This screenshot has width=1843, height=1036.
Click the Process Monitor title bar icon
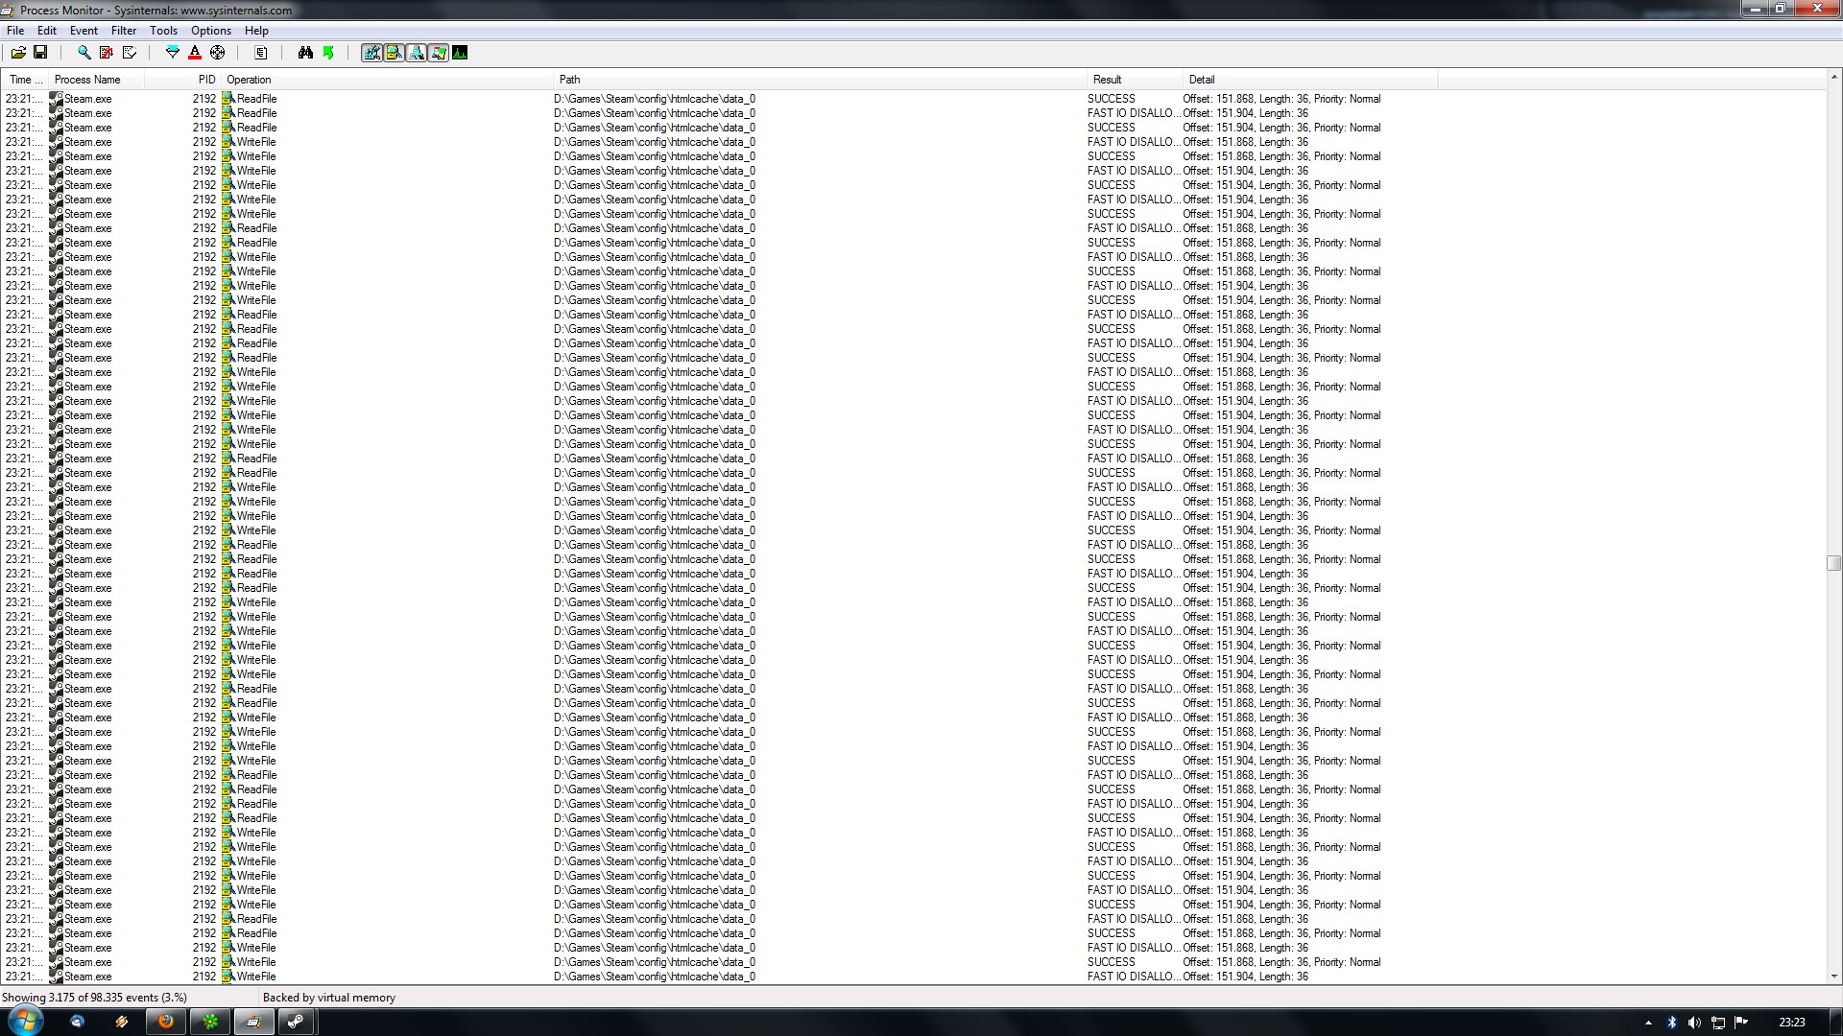pyautogui.click(x=9, y=10)
